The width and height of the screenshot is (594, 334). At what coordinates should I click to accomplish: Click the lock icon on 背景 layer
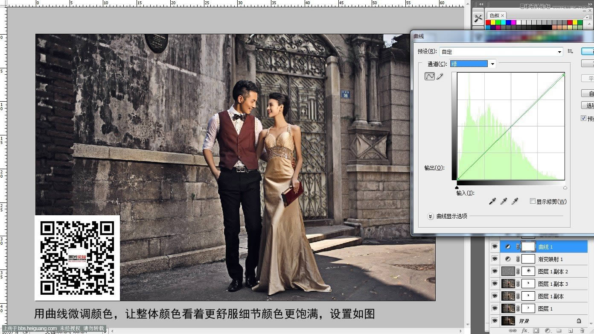click(x=579, y=321)
